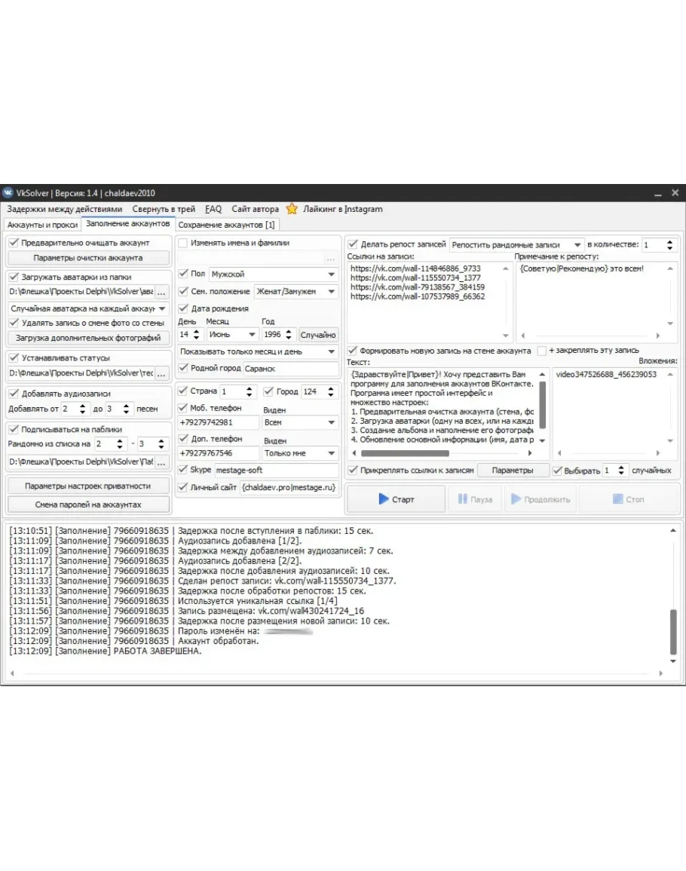
Task: Click the Стоп button
Action: [628, 499]
